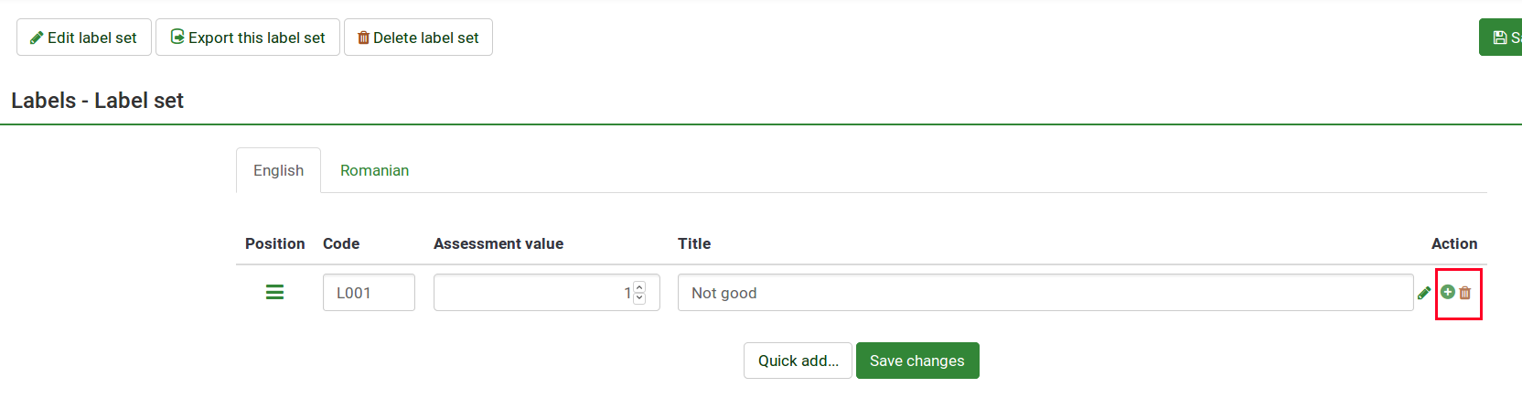
Task: Click the drag handle in Position column
Action: (x=274, y=292)
